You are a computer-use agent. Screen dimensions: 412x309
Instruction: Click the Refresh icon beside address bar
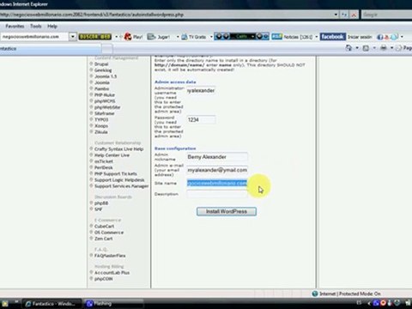344,15
